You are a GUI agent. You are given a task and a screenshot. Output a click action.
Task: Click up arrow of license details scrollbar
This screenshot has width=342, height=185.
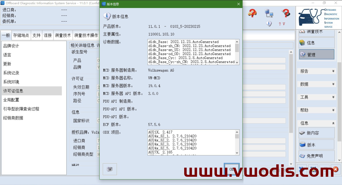291,52
